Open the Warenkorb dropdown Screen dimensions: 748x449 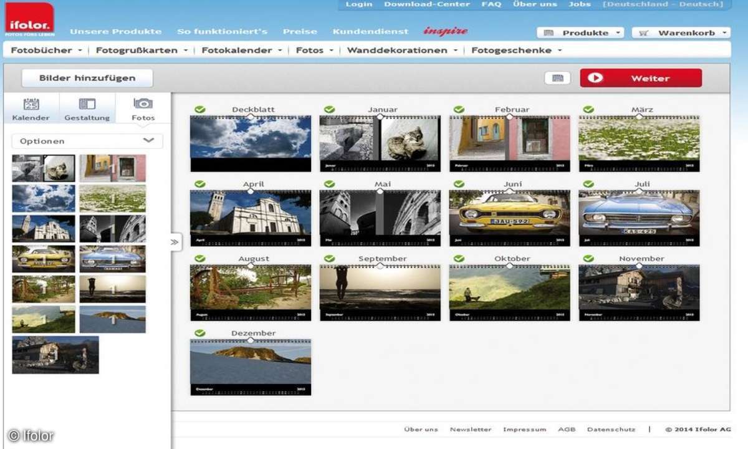681,32
